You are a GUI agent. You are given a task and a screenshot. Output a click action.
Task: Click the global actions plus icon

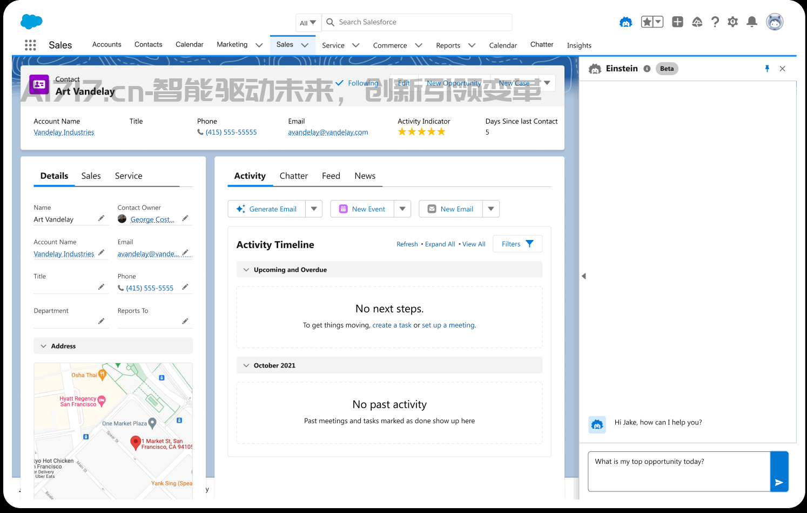(x=677, y=22)
